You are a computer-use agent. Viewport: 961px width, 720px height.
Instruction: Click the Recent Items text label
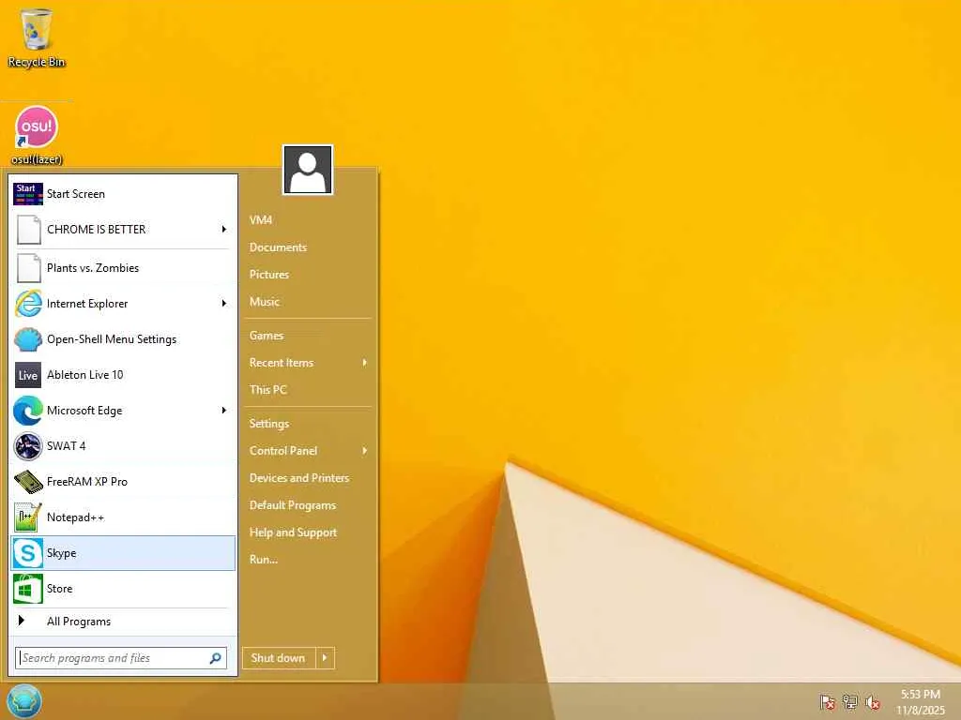282,363
